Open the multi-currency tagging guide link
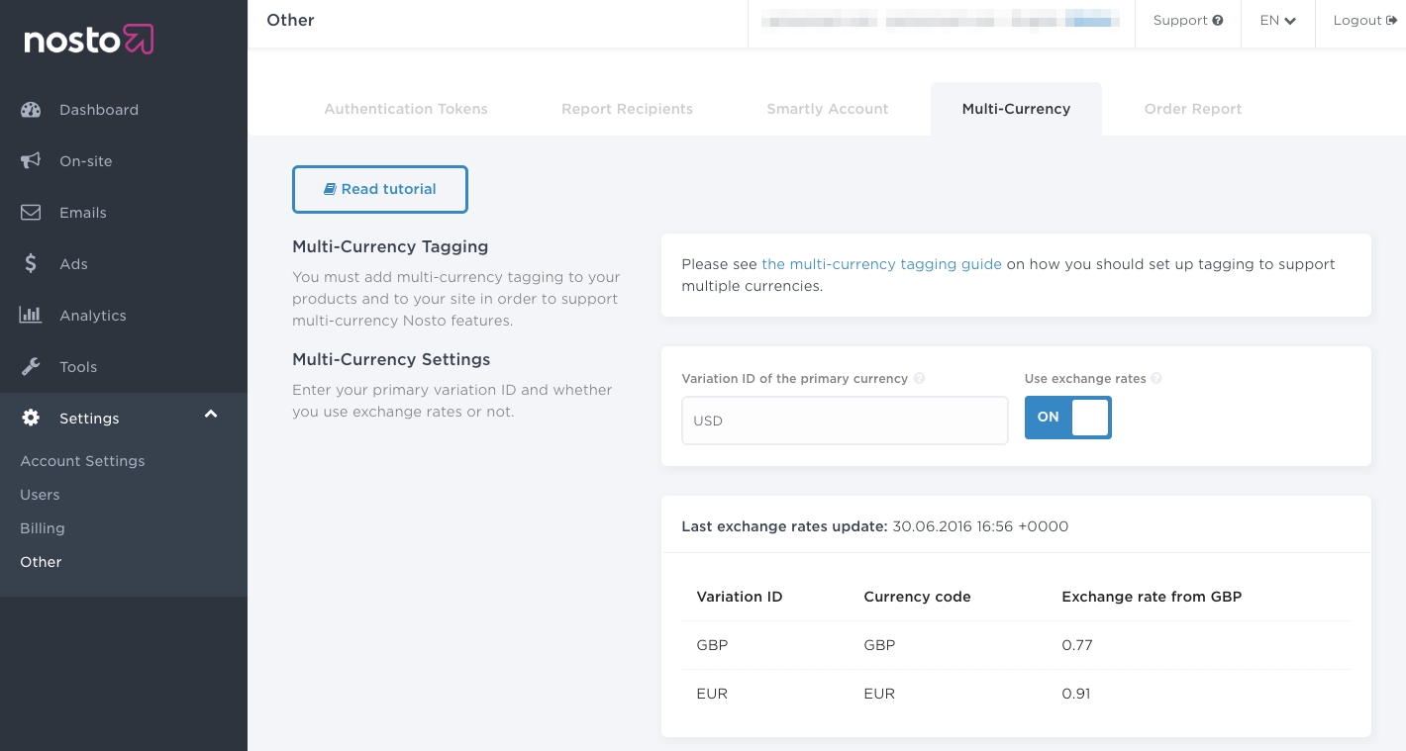 [x=881, y=264]
